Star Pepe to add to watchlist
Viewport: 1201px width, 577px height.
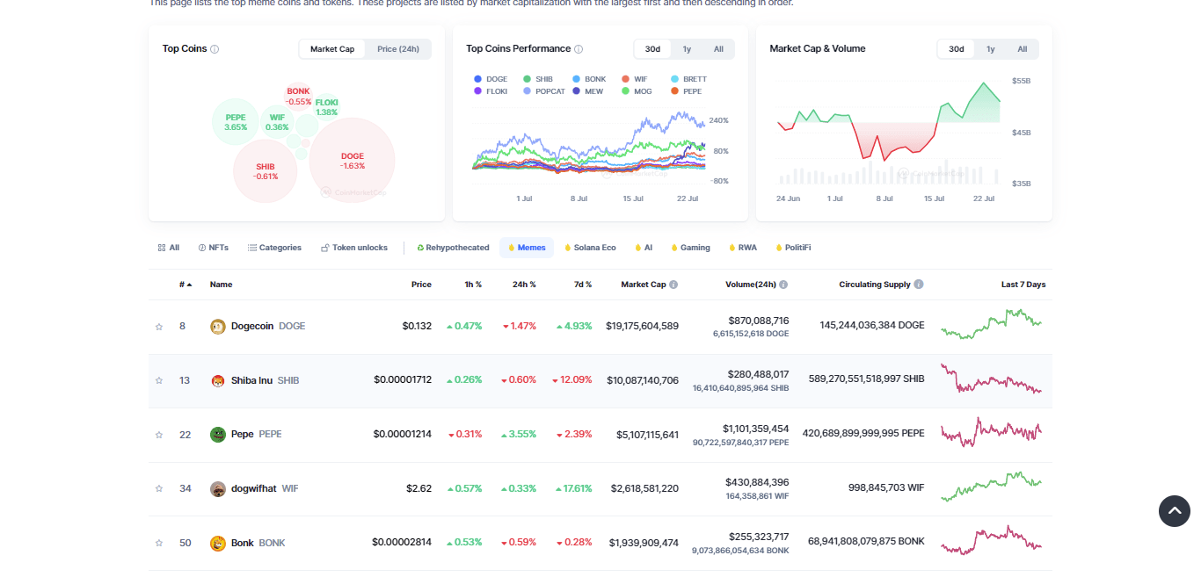[x=159, y=435]
